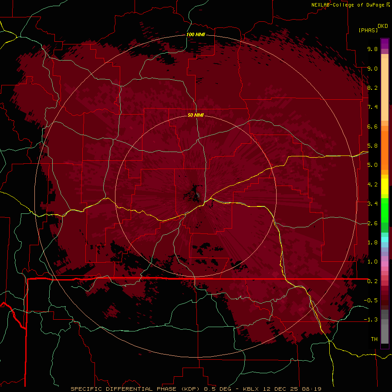Click the 1.0 scale value label
The image size is (392, 392).
coord(372,262)
